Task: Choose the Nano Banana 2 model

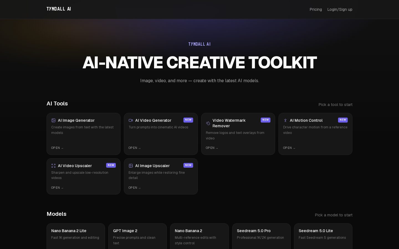Action: [x=199, y=236]
